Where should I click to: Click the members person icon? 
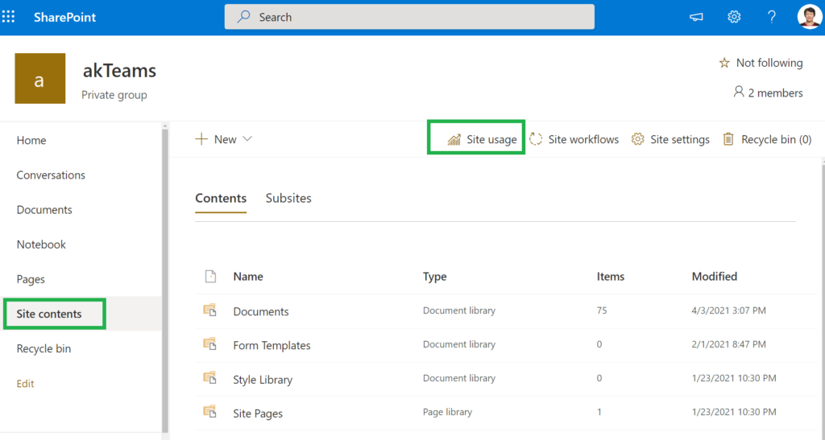tap(739, 93)
